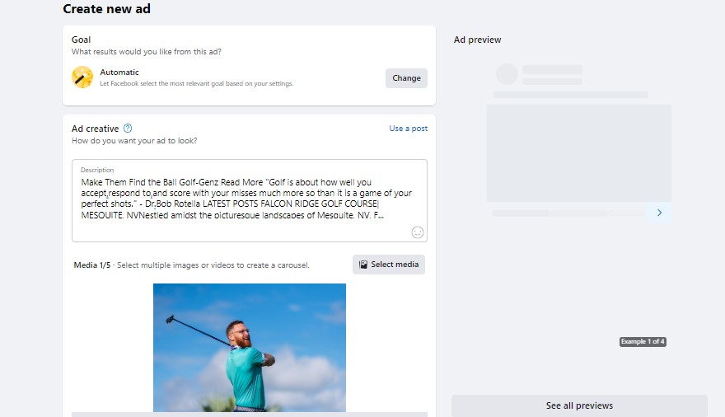Click the Automatic goal magic wand icon
The width and height of the screenshot is (725, 417).
[x=82, y=77]
